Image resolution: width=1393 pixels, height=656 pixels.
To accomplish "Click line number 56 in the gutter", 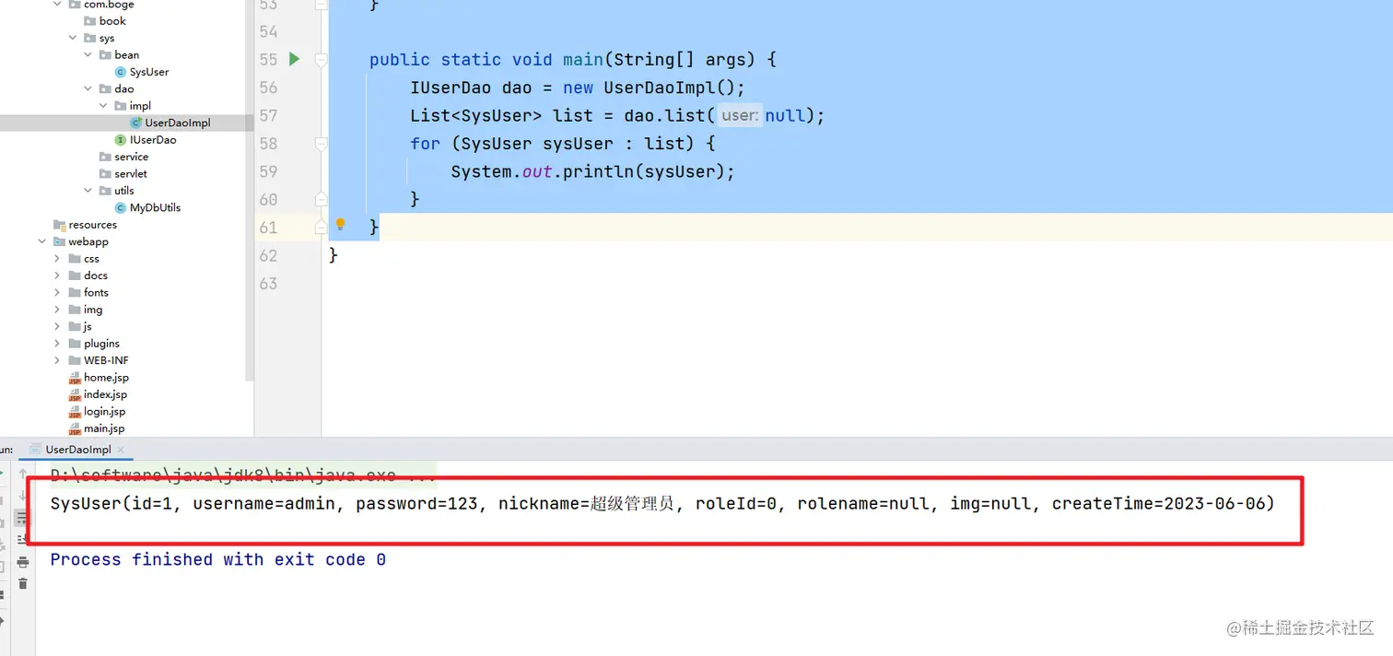I will click(268, 88).
